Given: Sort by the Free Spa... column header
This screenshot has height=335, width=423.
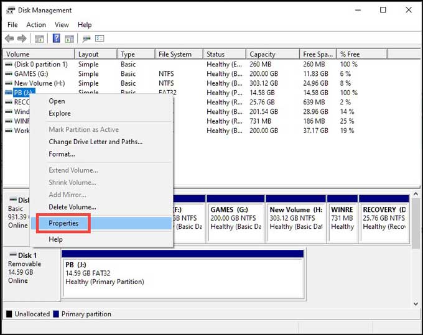Looking at the screenshot, I should click(318, 54).
